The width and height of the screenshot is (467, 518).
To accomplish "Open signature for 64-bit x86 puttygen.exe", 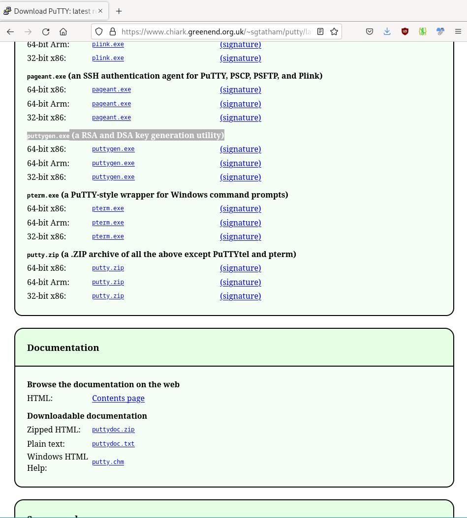I will click(x=241, y=149).
